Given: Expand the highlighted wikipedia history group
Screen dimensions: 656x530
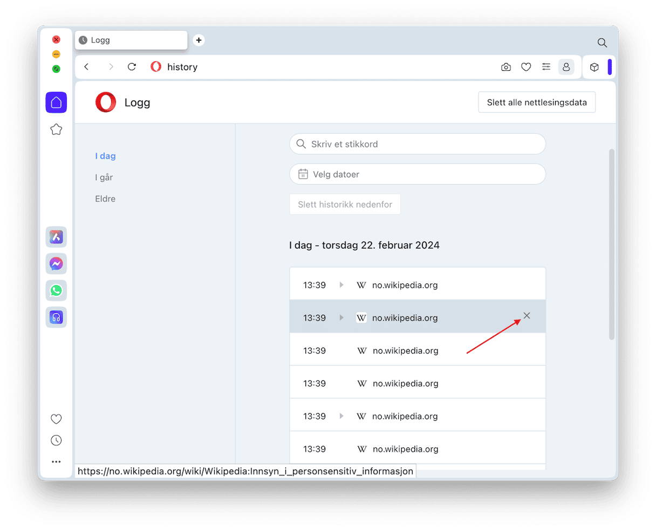Looking at the screenshot, I should [341, 318].
